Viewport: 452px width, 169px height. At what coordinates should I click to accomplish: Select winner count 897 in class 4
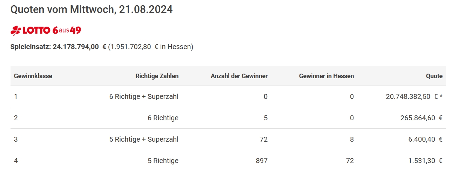pyautogui.click(x=262, y=161)
